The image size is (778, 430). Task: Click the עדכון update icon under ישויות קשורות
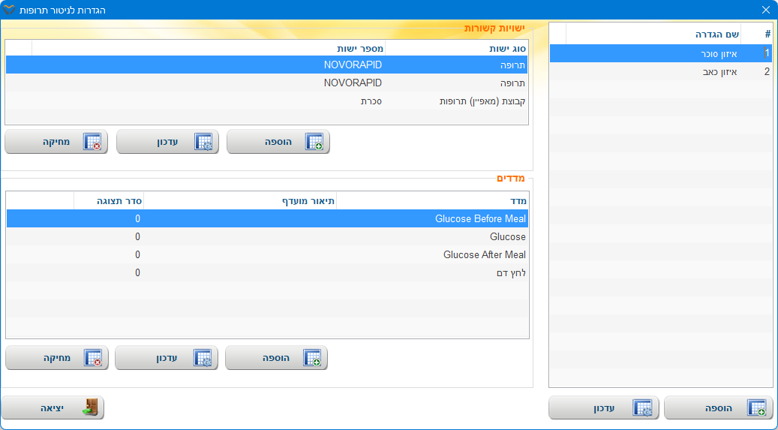[x=203, y=142]
